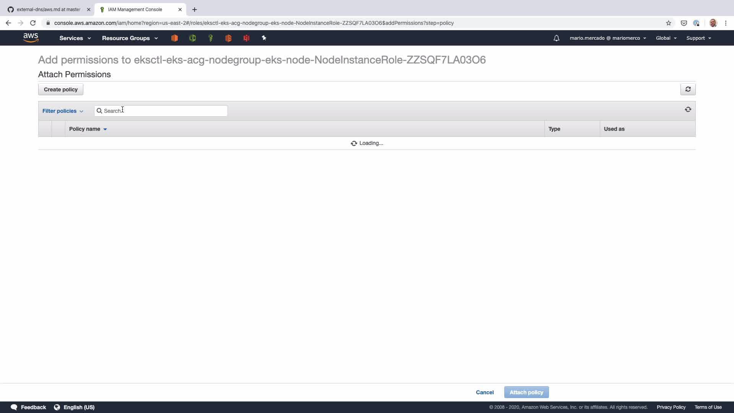Expand the Filter policies dropdown

pyautogui.click(x=63, y=111)
